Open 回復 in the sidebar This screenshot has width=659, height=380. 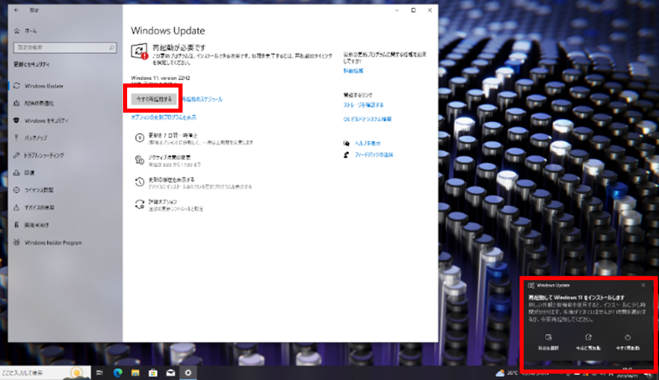pyautogui.click(x=24, y=173)
